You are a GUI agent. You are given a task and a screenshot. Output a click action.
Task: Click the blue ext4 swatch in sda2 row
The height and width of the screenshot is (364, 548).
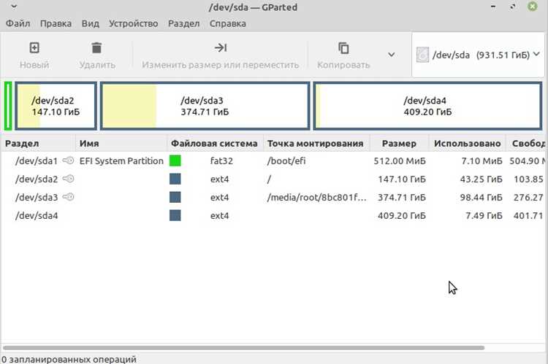tap(175, 179)
